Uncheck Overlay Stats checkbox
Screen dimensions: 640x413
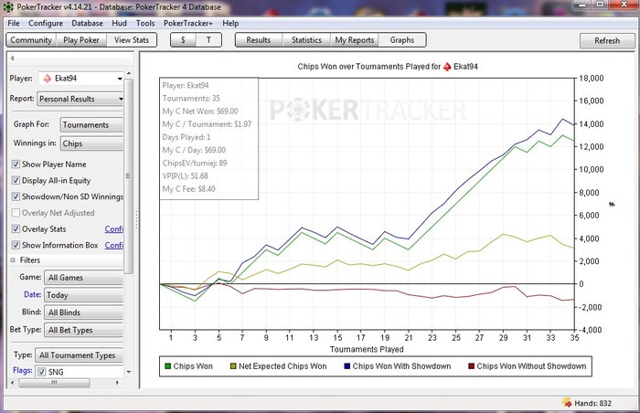tap(16, 228)
